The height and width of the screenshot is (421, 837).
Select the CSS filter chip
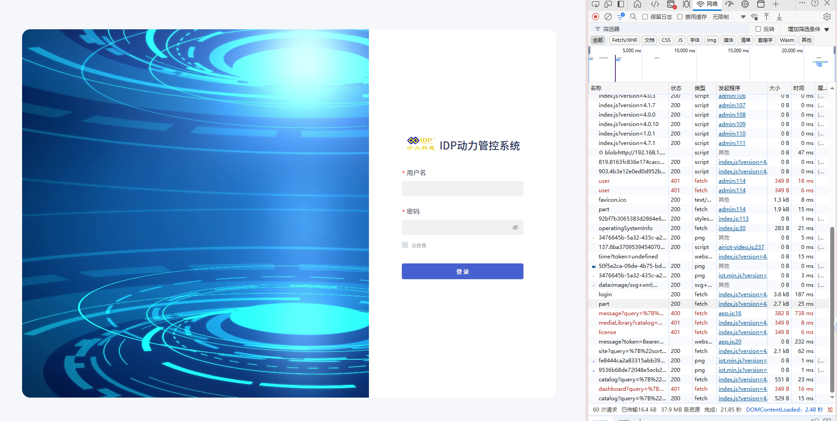point(666,40)
